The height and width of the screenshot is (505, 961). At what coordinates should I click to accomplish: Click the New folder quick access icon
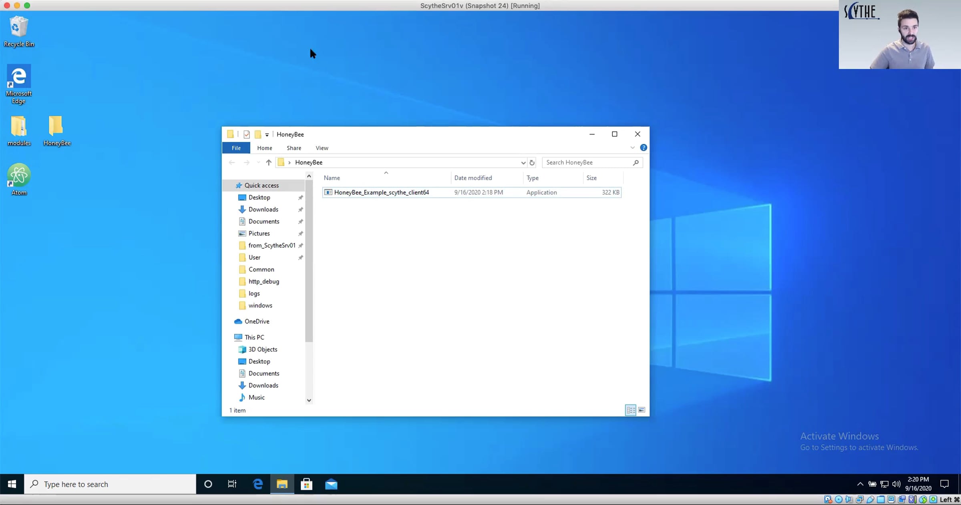[258, 134]
